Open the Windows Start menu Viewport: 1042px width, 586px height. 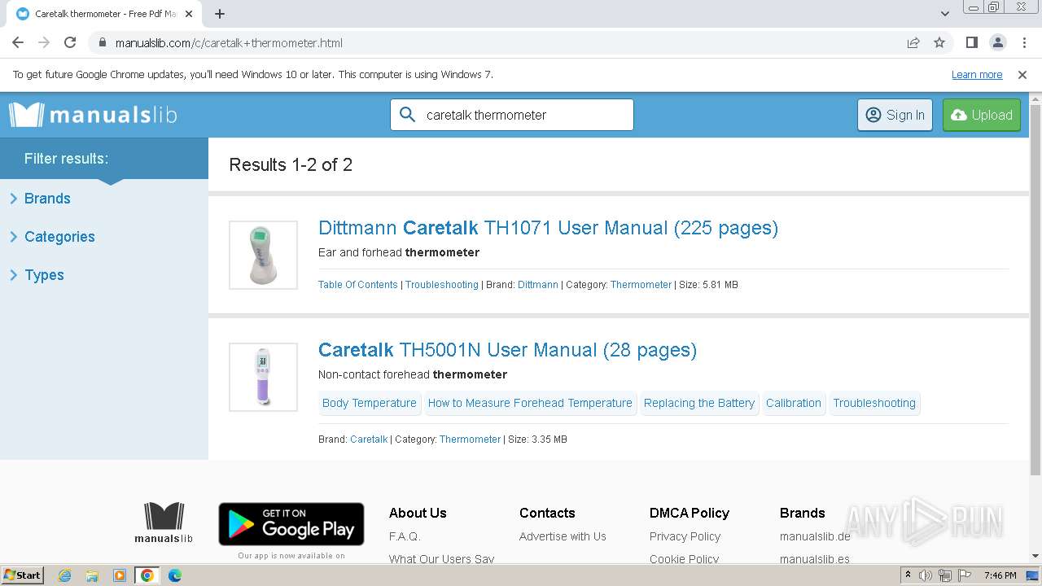(23, 575)
